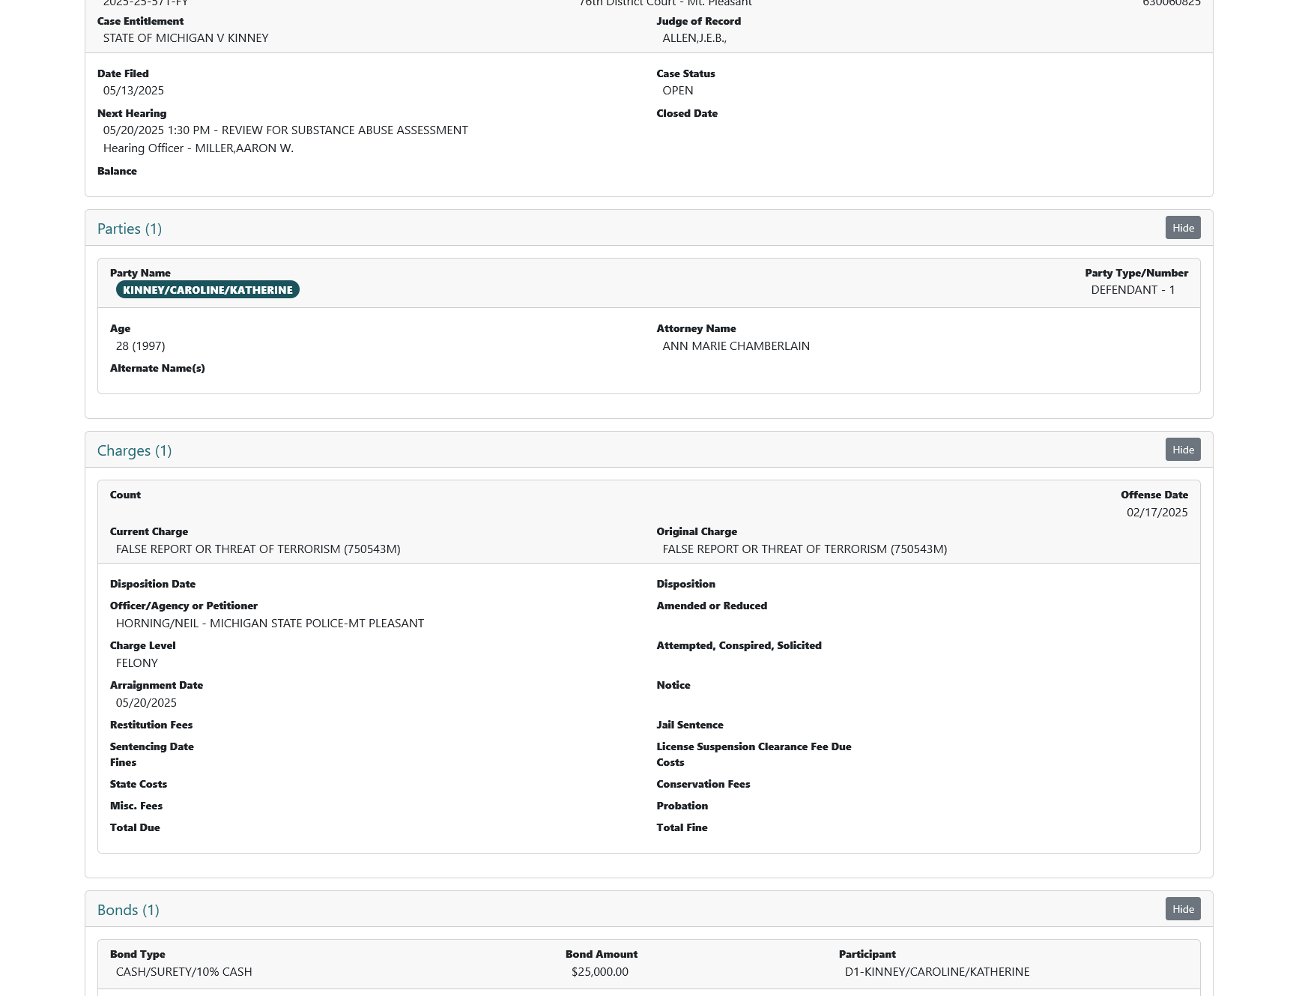Click the KINNEY/CAROLINE/KATHERINE party name badge
This screenshot has height=996, width=1293.
pyautogui.click(x=208, y=290)
